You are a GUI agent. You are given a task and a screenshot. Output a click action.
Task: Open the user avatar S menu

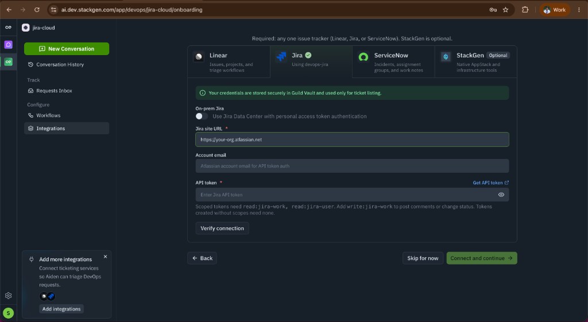(x=8, y=313)
